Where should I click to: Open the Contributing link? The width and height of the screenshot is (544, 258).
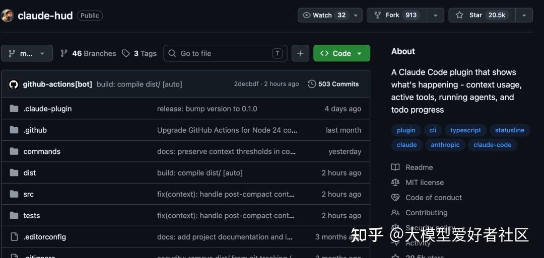(427, 213)
